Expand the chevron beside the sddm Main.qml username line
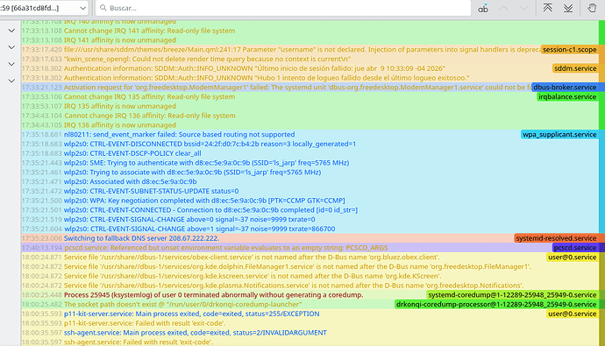 [11, 47]
